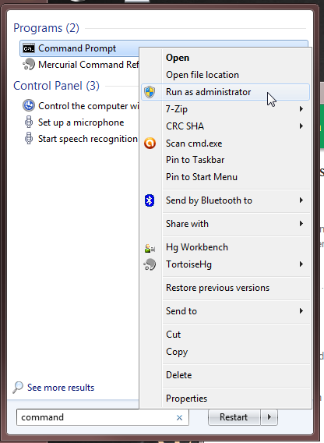The image size is (324, 443).
Task: Click the UAC shield icon
Action: coord(150,92)
